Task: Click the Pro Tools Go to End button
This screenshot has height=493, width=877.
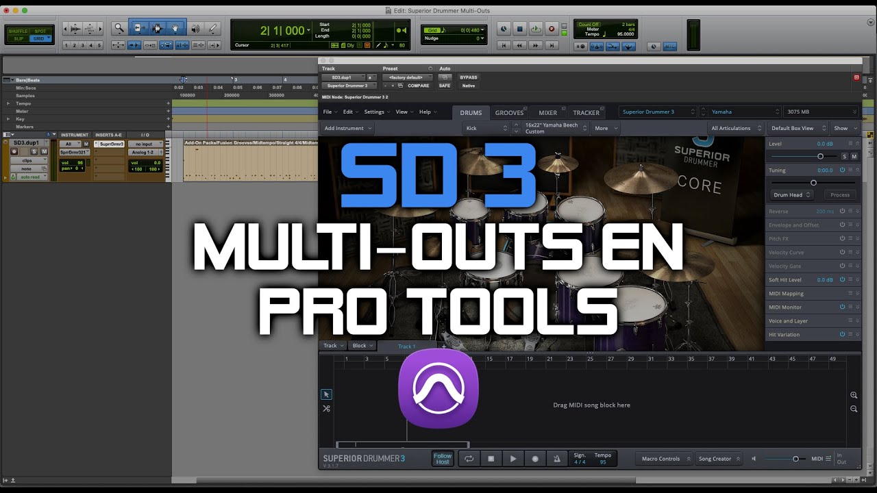Action: (x=552, y=45)
